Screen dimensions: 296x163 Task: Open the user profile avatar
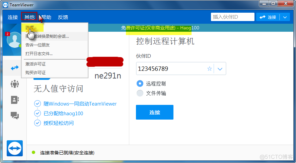click(x=14, y=40)
